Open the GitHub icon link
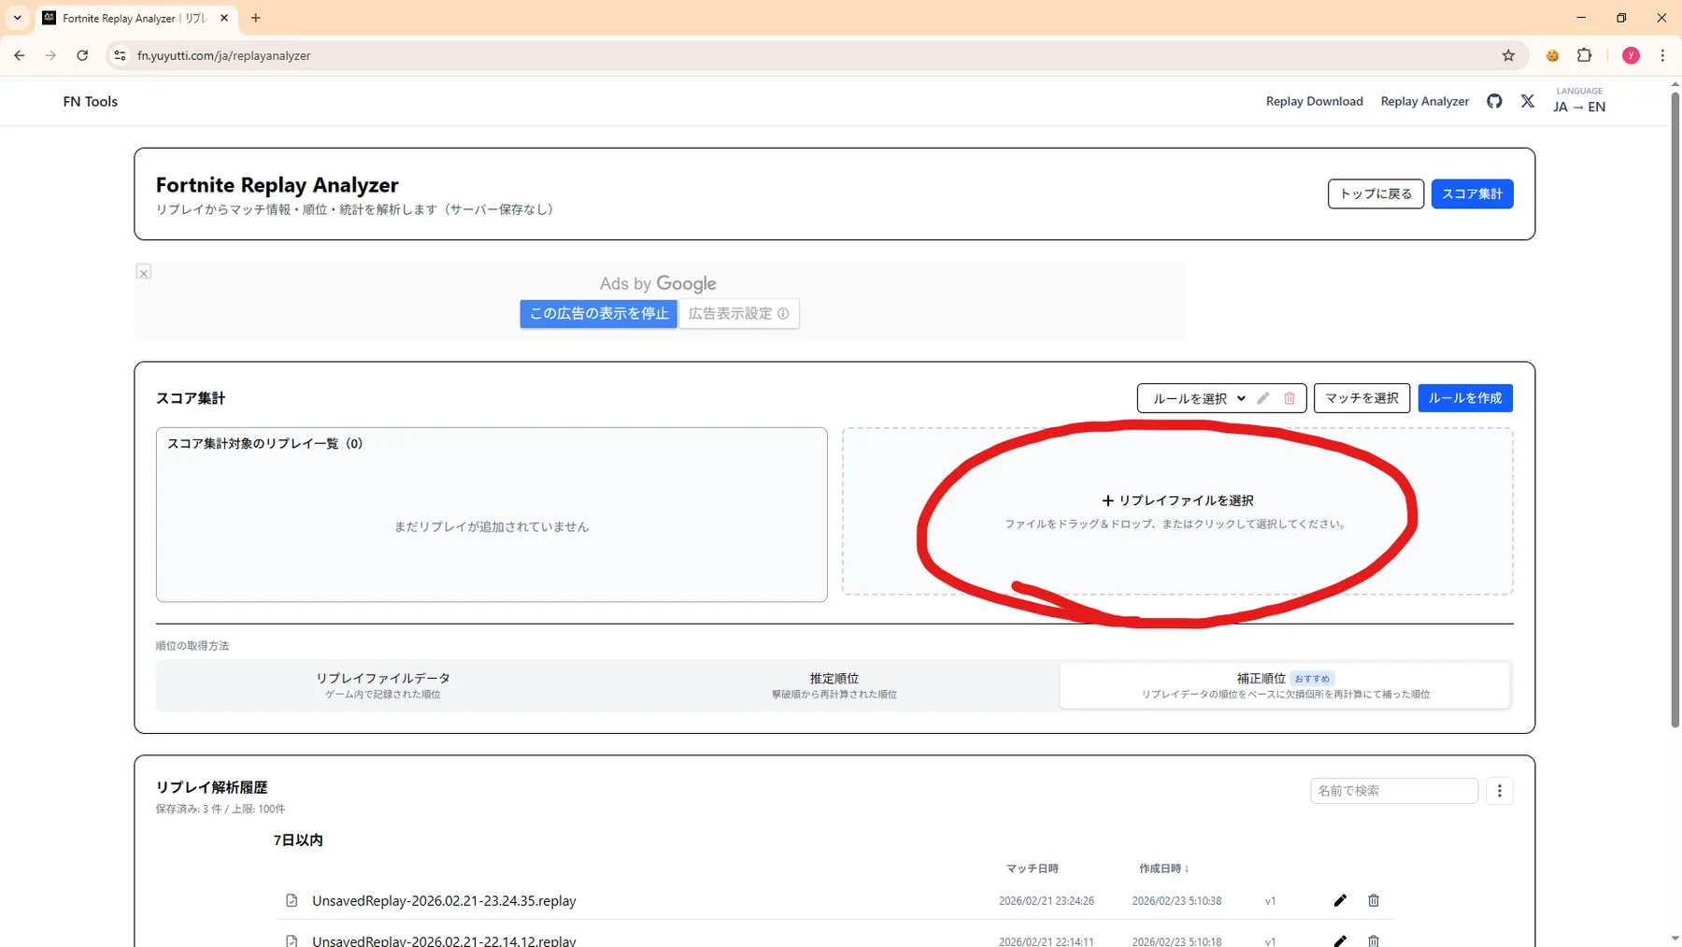 (x=1494, y=101)
